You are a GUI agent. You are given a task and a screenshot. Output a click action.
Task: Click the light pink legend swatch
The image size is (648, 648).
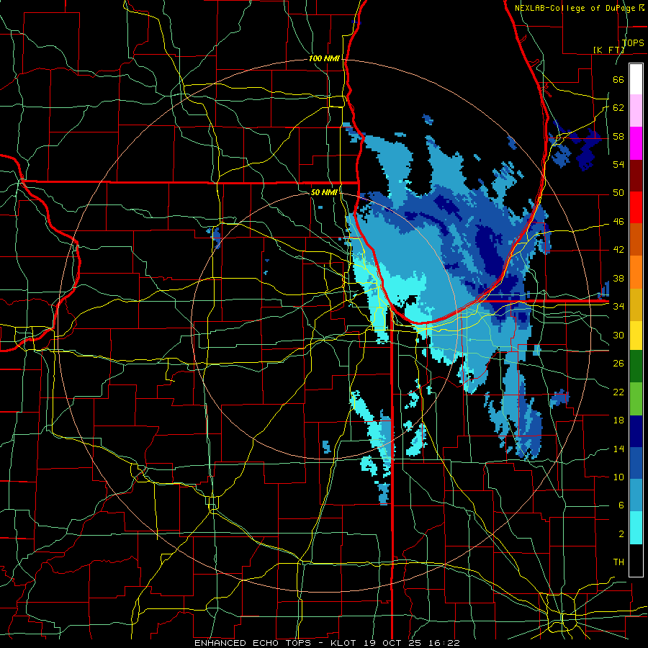(636, 111)
